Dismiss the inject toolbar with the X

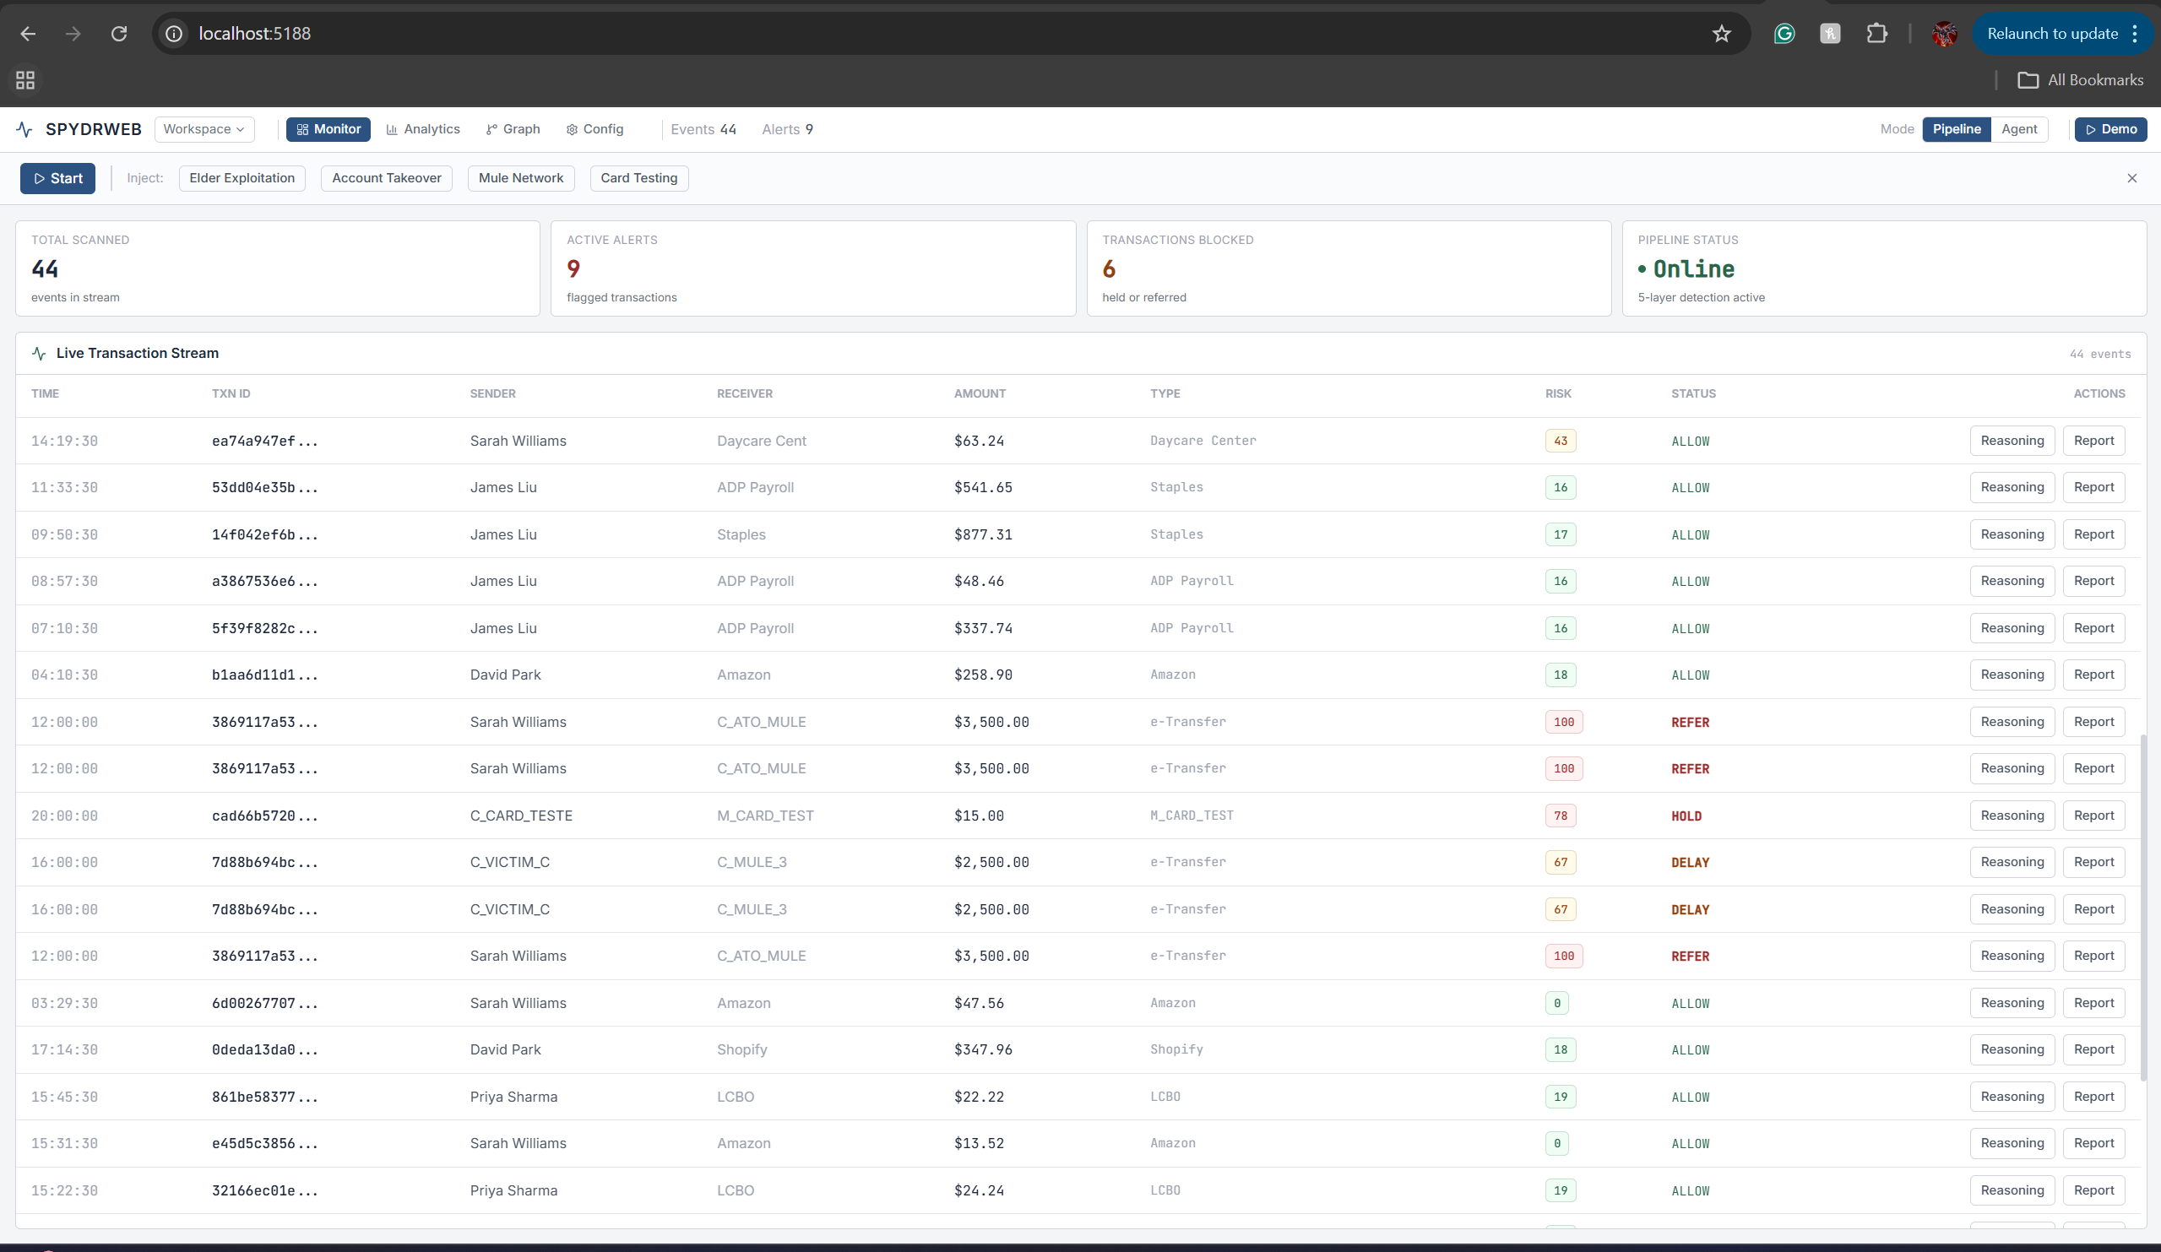pyautogui.click(x=2131, y=178)
